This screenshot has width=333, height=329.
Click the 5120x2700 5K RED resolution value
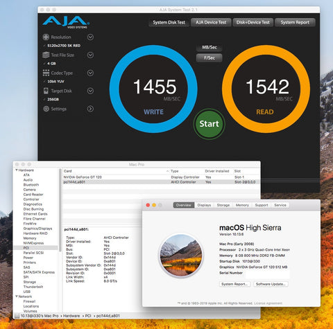64,46
